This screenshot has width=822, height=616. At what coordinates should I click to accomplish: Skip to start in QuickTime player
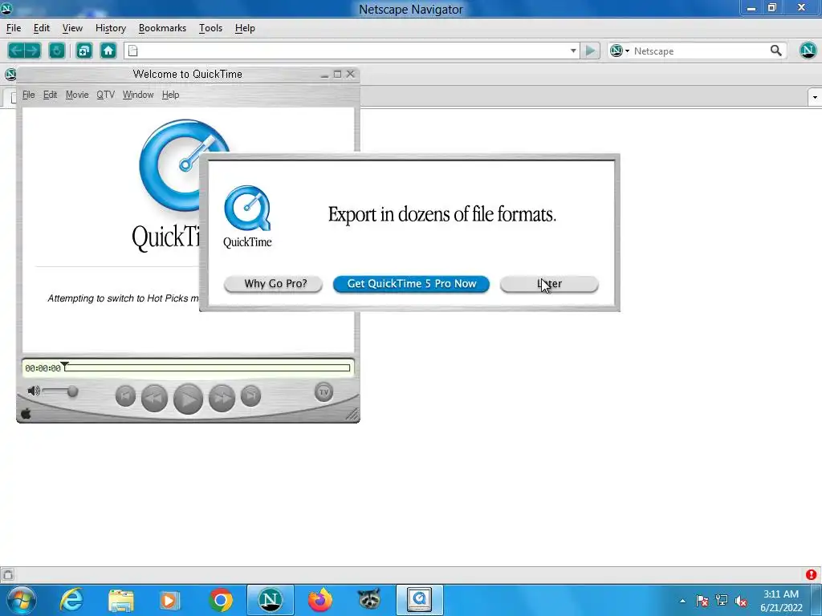(x=125, y=396)
